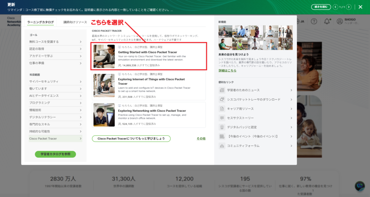Open デジタルバッジと認定 link row
The image size is (370, 197).
pos(255,127)
